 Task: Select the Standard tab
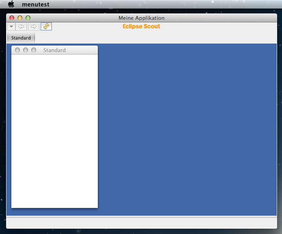pos(21,38)
